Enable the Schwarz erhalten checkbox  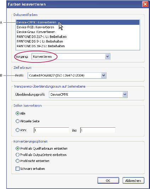pyautogui.click(x=17, y=168)
